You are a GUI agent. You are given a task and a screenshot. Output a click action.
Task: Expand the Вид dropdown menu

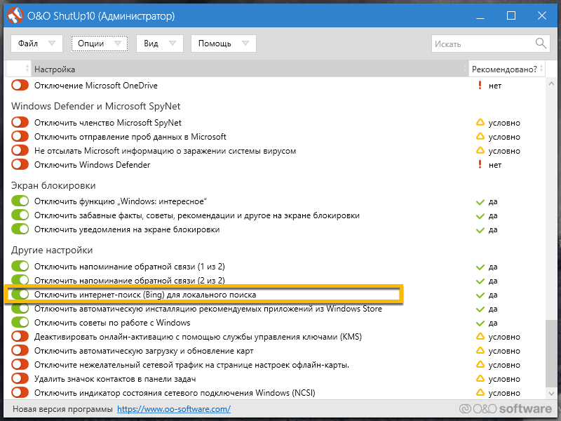(x=160, y=44)
